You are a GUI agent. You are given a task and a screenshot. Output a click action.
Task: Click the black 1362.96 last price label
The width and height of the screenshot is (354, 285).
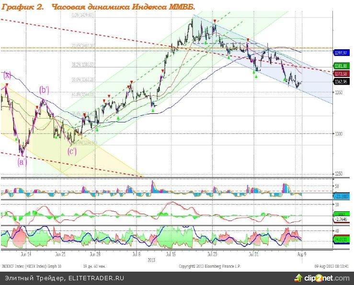(341, 82)
